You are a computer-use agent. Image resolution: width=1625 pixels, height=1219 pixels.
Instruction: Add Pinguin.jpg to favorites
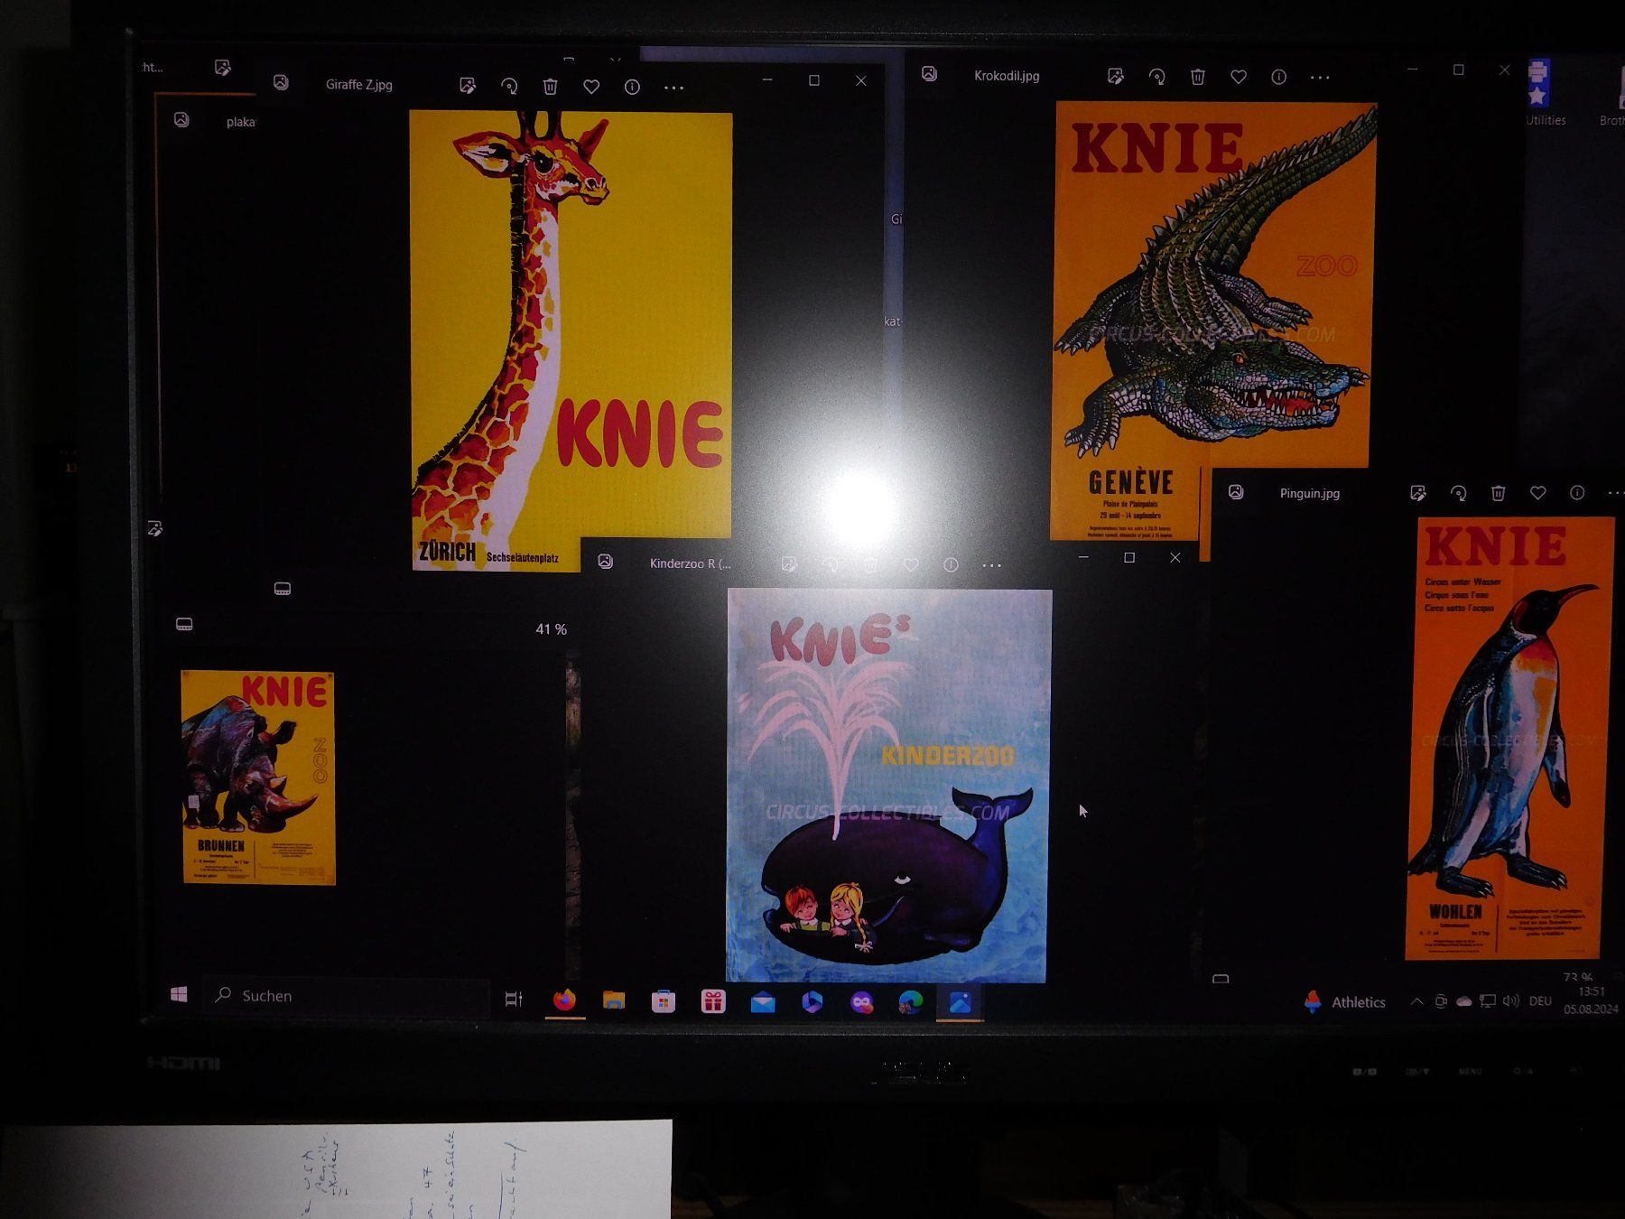click(1538, 493)
